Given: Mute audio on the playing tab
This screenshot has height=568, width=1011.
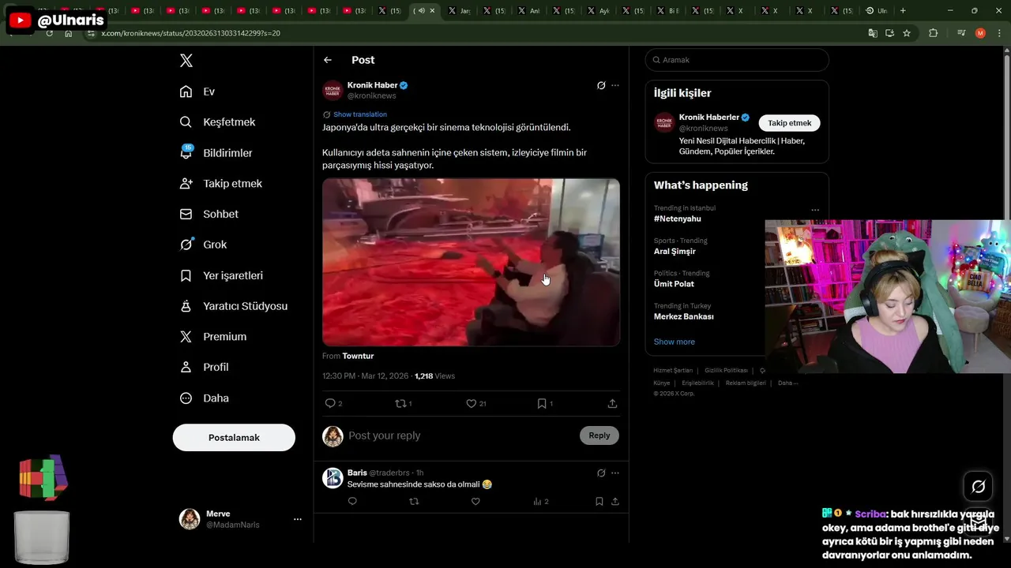Looking at the screenshot, I should (421, 11).
